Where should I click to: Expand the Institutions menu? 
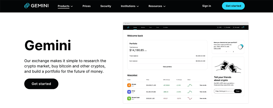coord(130,6)
